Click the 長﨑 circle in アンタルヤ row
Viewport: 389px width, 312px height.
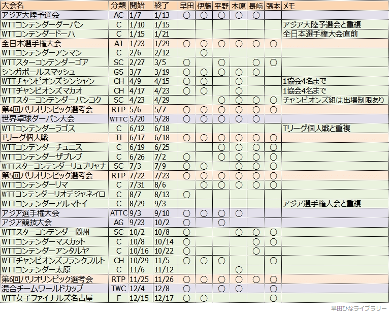pos(256,251)
